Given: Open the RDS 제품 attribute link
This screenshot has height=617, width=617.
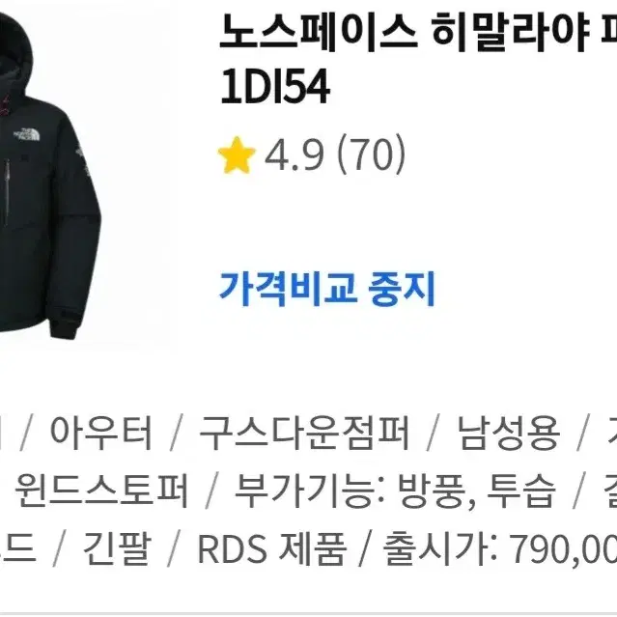Looking at the screenshot, I should pos(271,547).
